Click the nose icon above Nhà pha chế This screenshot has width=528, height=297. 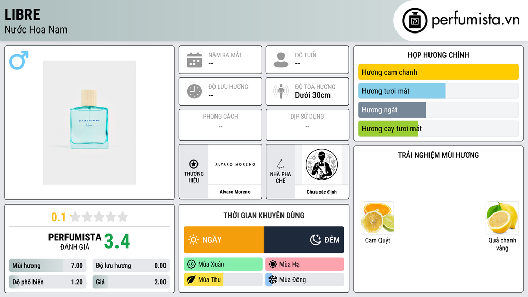pos(280,164)
